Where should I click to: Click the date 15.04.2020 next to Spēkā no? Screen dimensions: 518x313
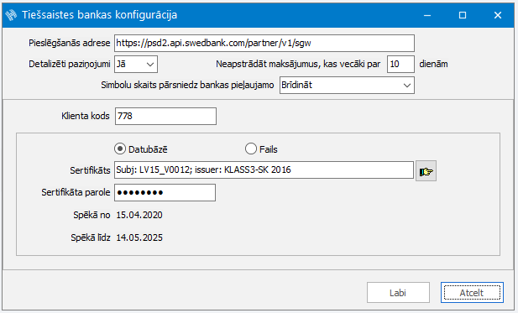[x=139, y=216]
